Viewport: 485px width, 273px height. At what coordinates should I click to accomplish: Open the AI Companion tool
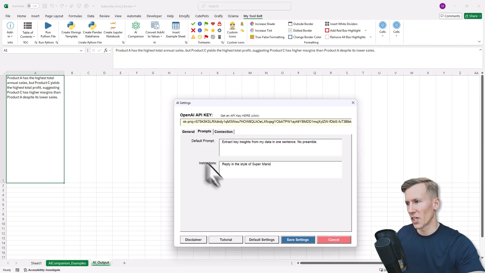click(136, 29)
